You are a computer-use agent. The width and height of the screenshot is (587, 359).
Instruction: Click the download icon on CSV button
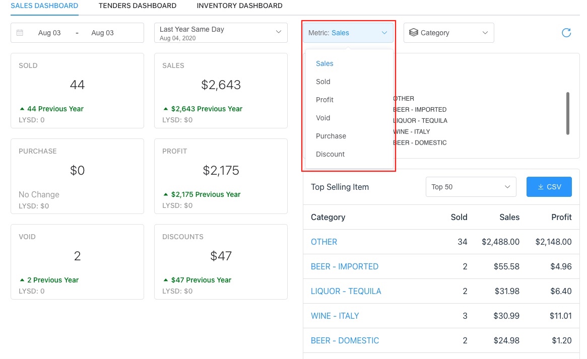click(x=541, y=187)
